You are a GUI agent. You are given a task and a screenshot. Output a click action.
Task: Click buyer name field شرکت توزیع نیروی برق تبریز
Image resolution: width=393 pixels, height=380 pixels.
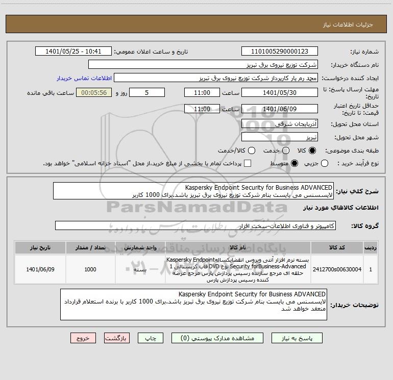click(203, 65)
